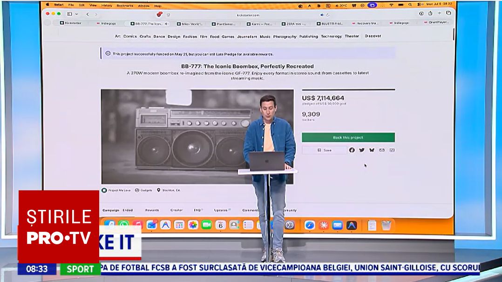Click the US$ 7,114,664 pledged amount
The width and height of the screenshot is (502, 282).
pyautogui.click(x=323, y=98)
